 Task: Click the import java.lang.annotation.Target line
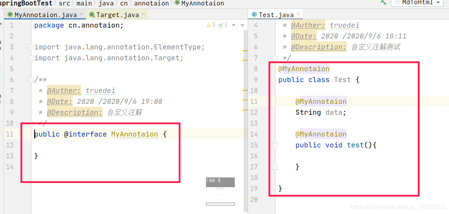[109, 58]
